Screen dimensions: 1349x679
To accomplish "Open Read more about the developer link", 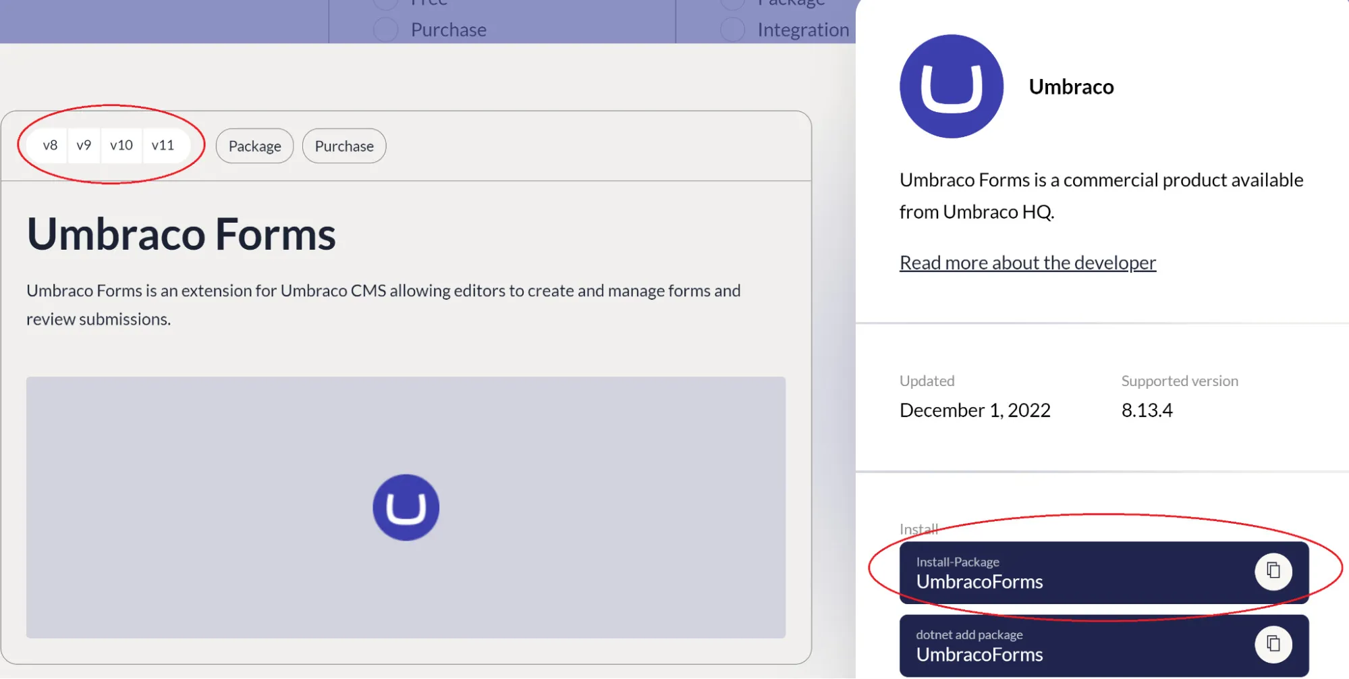I will point(1027,262).
